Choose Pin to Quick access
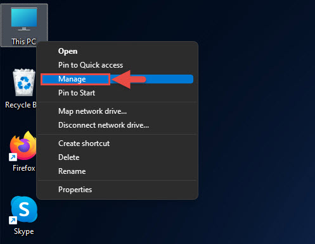This screenshot has height=244, width=315. (x=117, y=65)
